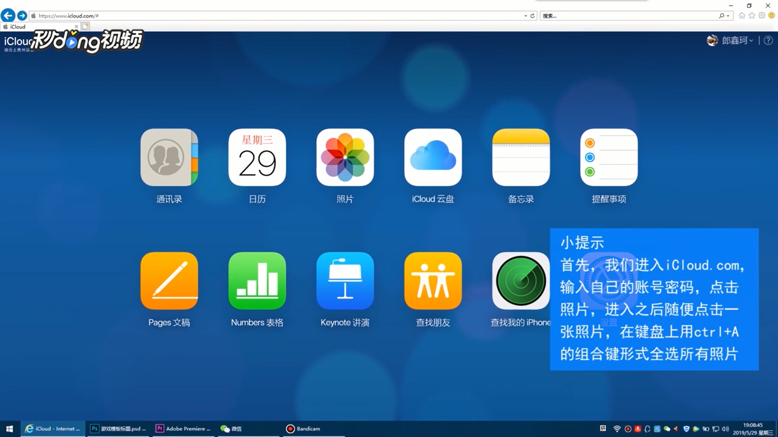Refresh the page in the address bar

(532, 16)
